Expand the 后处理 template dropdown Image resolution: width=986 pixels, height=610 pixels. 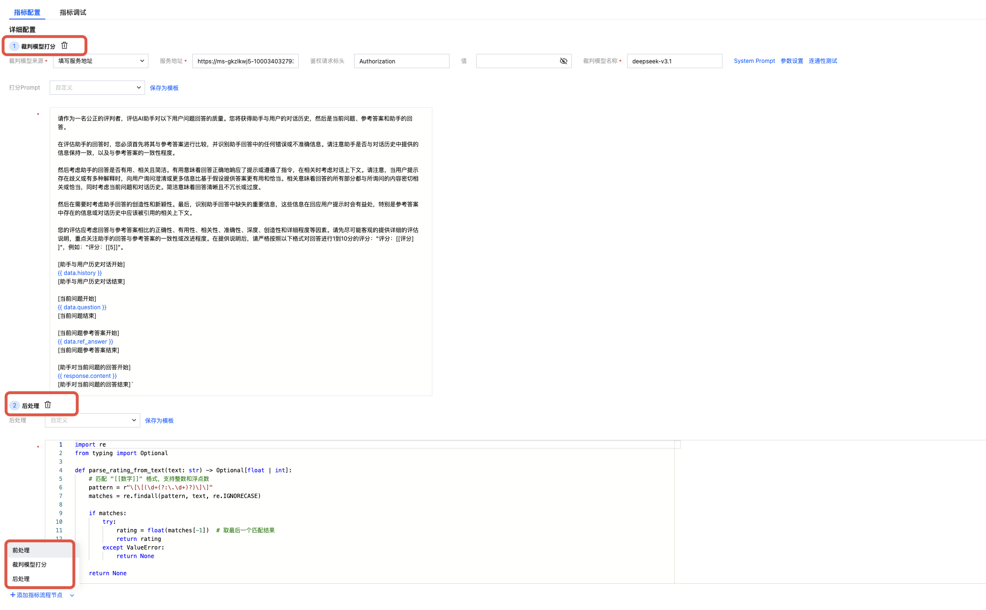coord(92,420)
